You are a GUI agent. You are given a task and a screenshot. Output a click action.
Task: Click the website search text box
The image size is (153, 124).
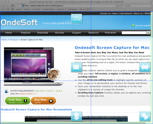(134, 33)
